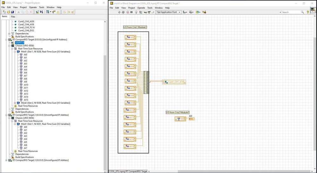Click Open Project folder icon in toolbar
Image resolution: width=317 pixels, height=173 pixels.
pos(8,12)
